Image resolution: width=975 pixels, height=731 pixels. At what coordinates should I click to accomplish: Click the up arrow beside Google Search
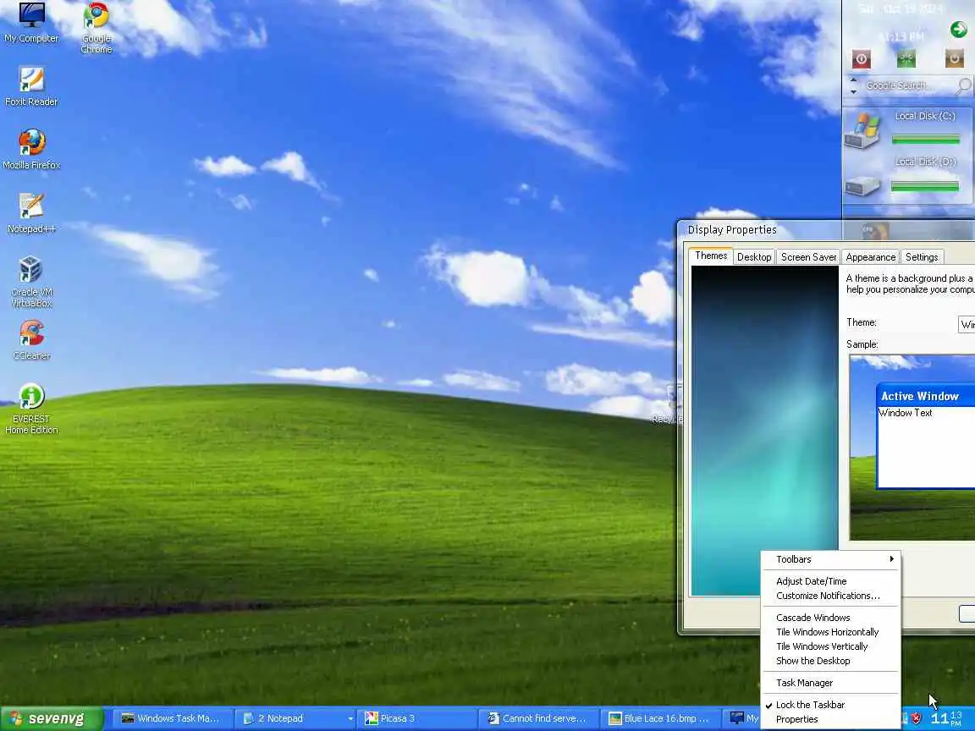(x=853, y=80)
